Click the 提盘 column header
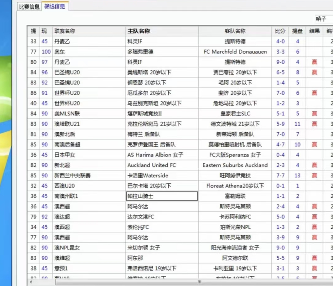 coord(297,31)
